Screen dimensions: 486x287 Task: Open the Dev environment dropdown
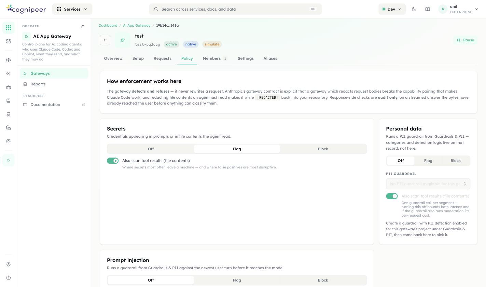tap(392, 9)
